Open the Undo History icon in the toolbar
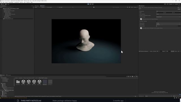The width and height of the screenshot is (181, 102). 165,4
